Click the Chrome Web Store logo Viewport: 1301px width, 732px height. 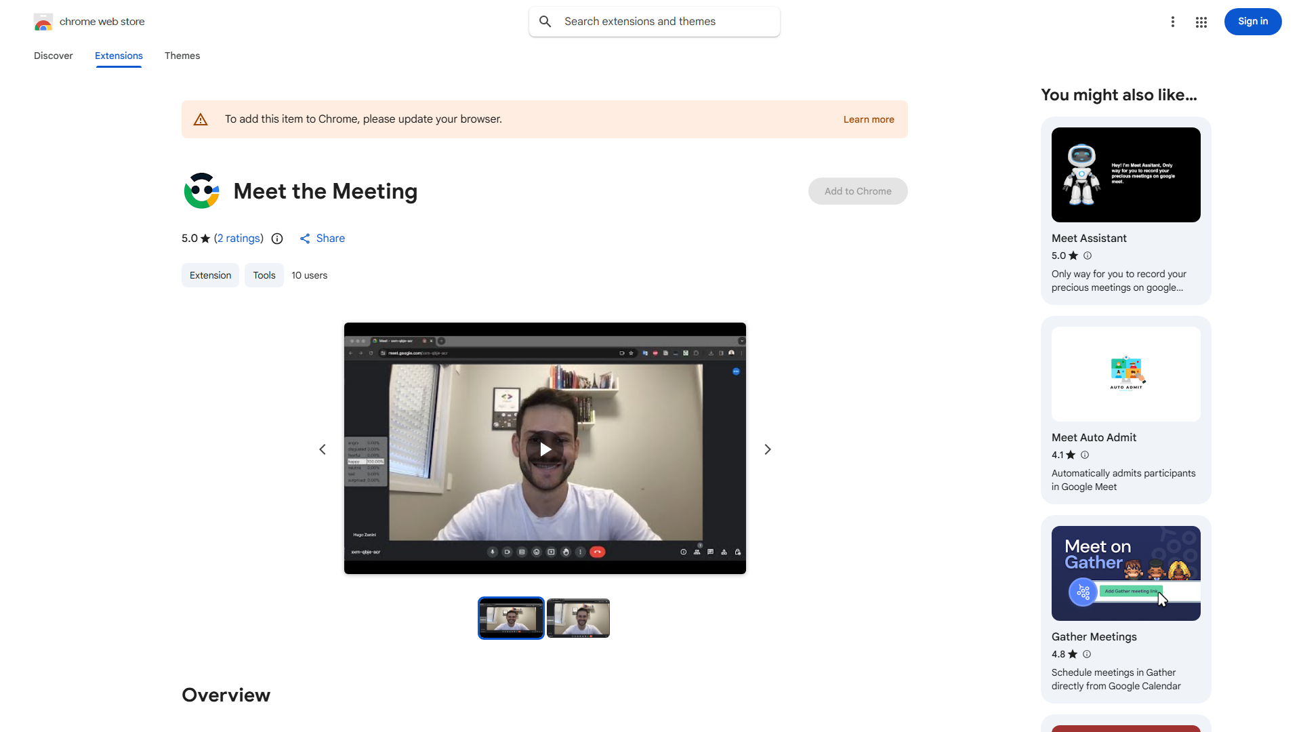[x=43, y=21]
